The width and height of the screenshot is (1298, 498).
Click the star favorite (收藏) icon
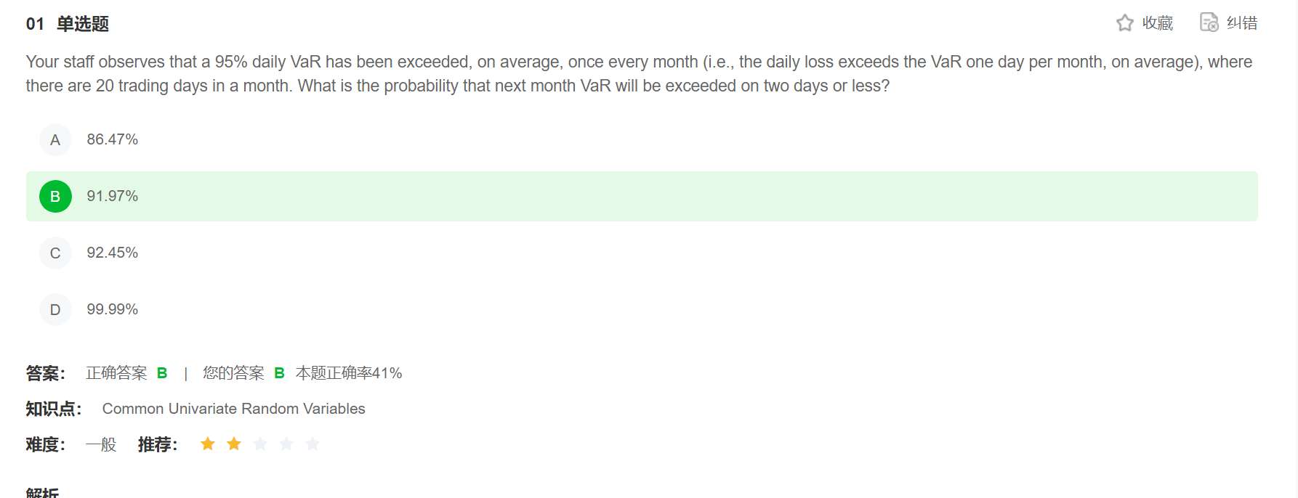tap(1124, 23)
